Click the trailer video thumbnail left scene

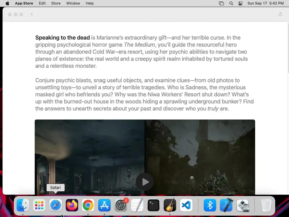click(89, 157)
